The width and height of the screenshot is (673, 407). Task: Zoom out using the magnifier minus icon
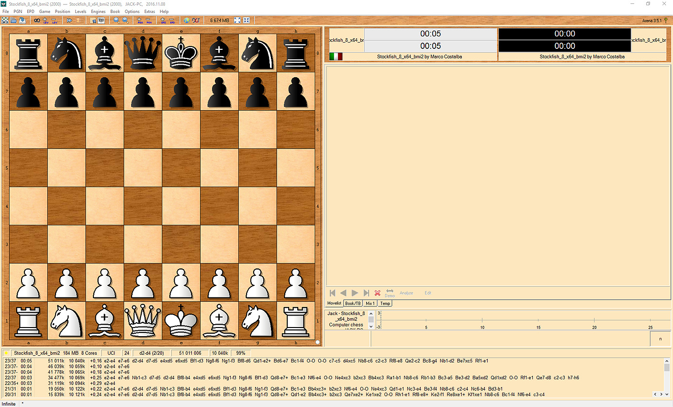[x=125, y=20]
